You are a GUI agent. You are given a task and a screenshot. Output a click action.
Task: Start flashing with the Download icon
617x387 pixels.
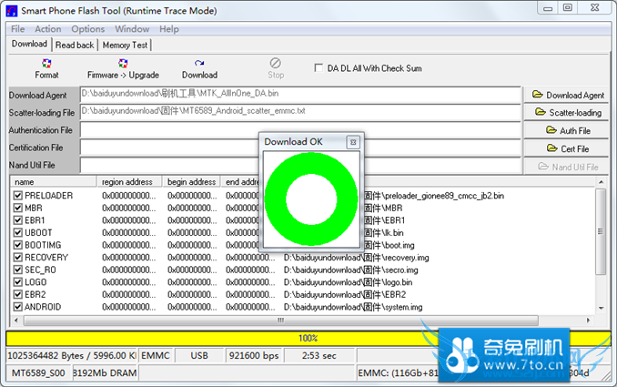(199, 68)
